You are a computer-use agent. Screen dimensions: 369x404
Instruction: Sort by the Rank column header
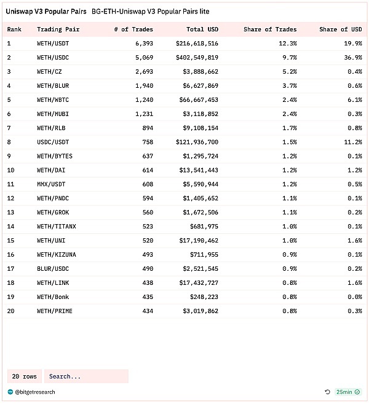click(x=14, y=29)
